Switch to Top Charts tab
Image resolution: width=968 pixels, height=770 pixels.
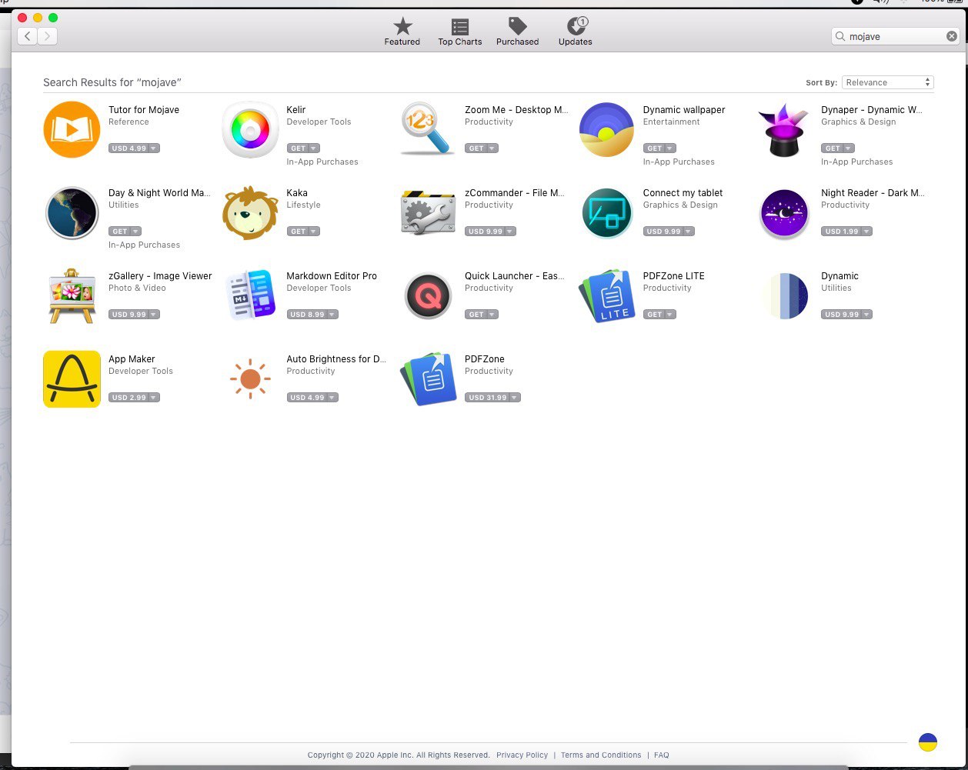(460, 32)
